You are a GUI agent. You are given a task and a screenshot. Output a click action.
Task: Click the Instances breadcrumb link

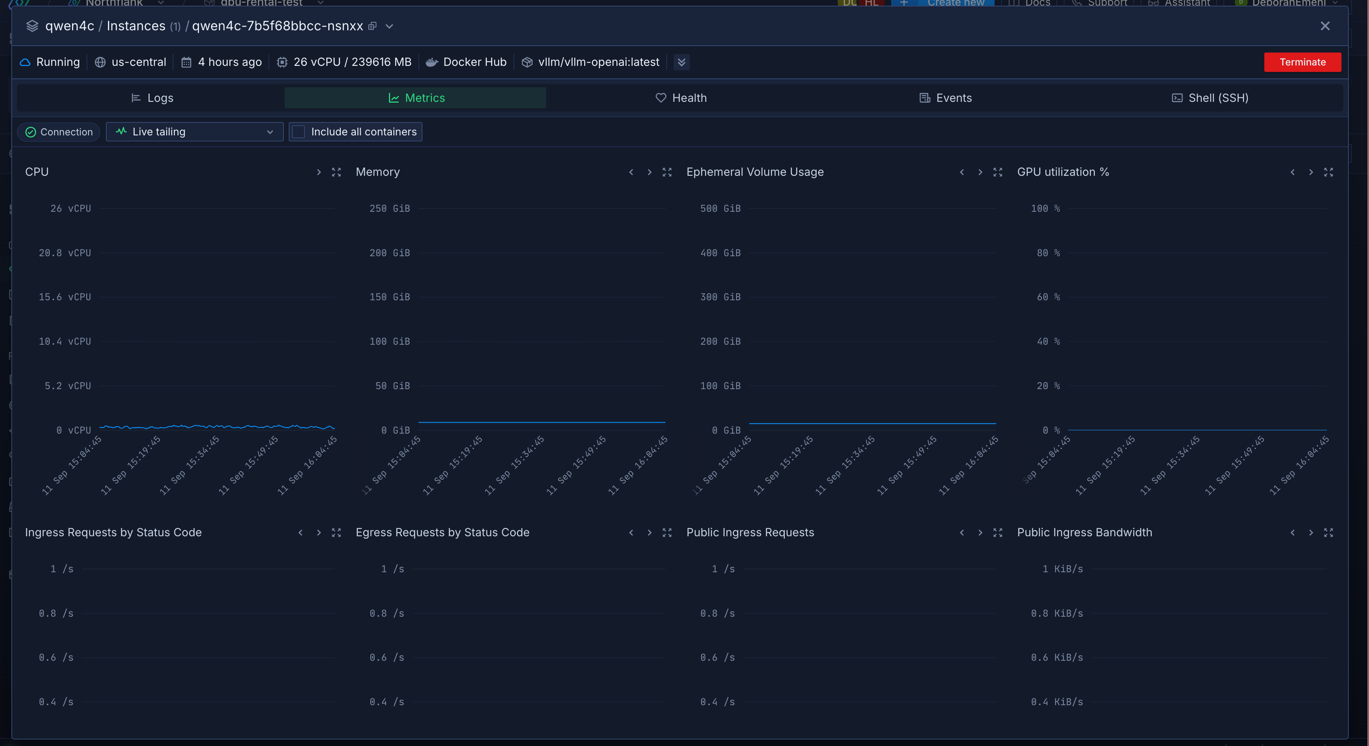[x=136, y=26]
